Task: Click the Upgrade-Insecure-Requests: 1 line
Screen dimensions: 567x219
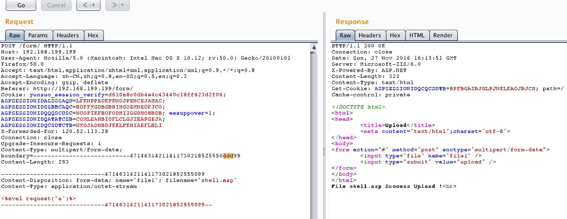Action: [51, 144]
